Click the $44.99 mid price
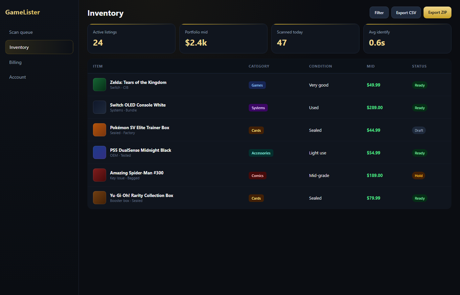 click(374, 130)
